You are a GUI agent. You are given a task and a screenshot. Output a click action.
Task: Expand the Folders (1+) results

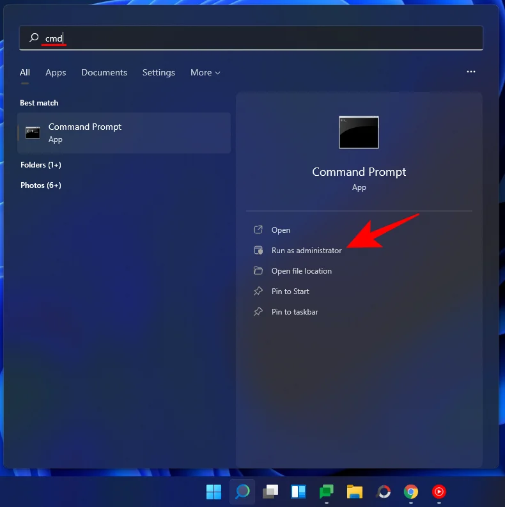click(x=41, y=165)
